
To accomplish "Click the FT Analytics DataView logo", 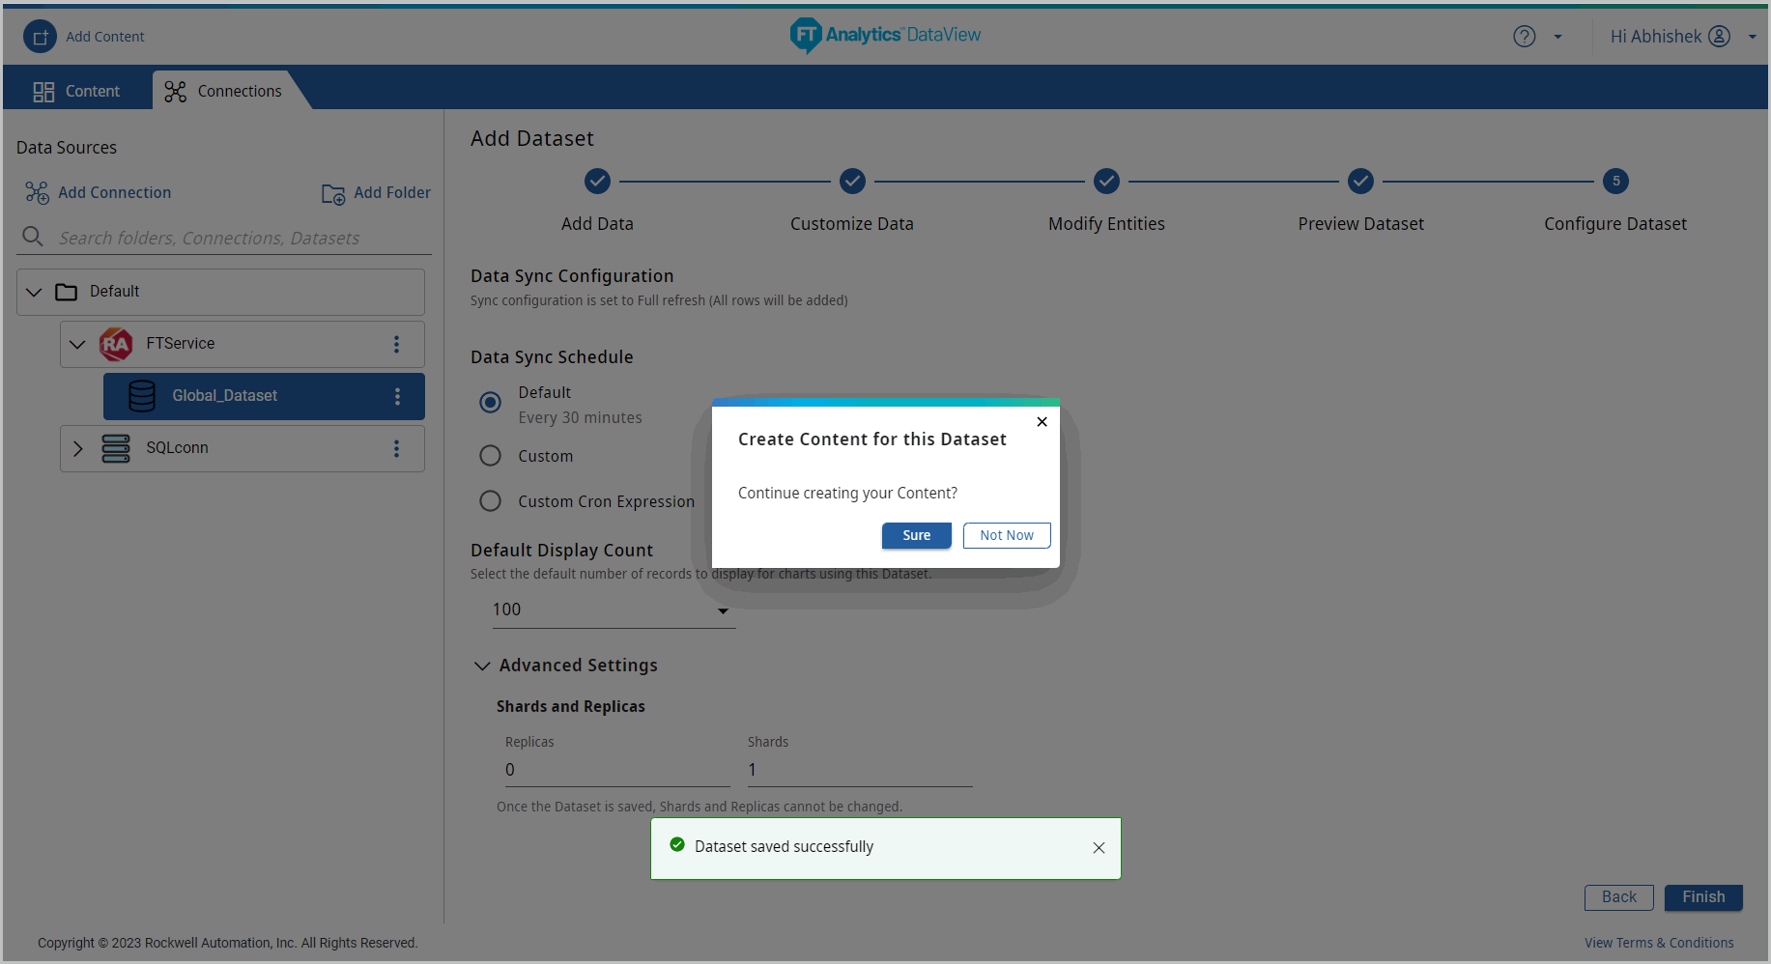I will tap(885, 36).
